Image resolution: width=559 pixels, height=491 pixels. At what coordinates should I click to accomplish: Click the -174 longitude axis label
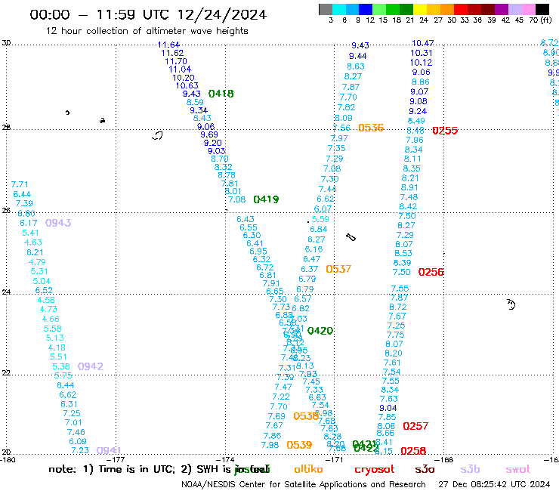[x=225, y=459]
